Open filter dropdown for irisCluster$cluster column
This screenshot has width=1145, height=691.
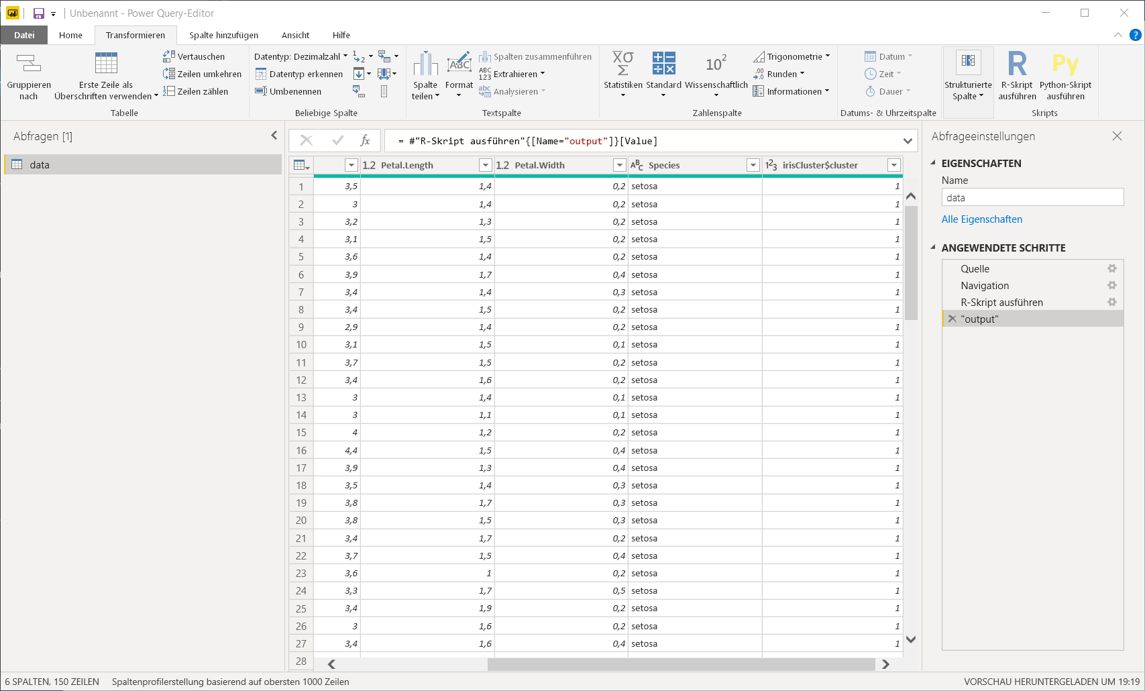(x=893, y=165)
